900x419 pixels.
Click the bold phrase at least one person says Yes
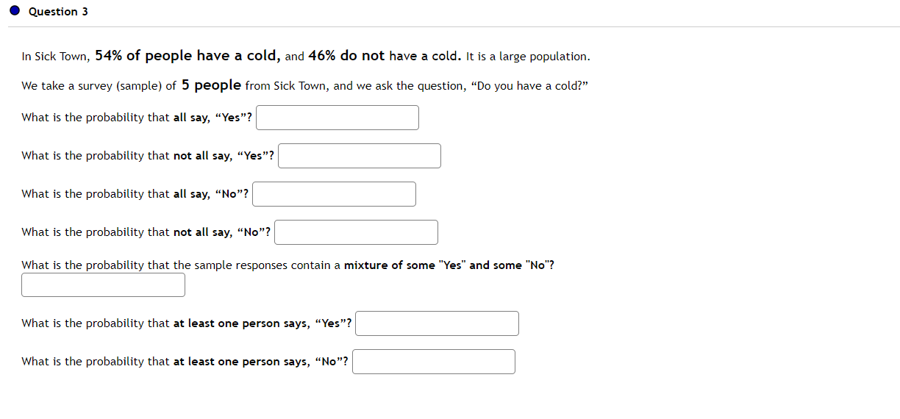pyautogui.click(x=262, y=323)
